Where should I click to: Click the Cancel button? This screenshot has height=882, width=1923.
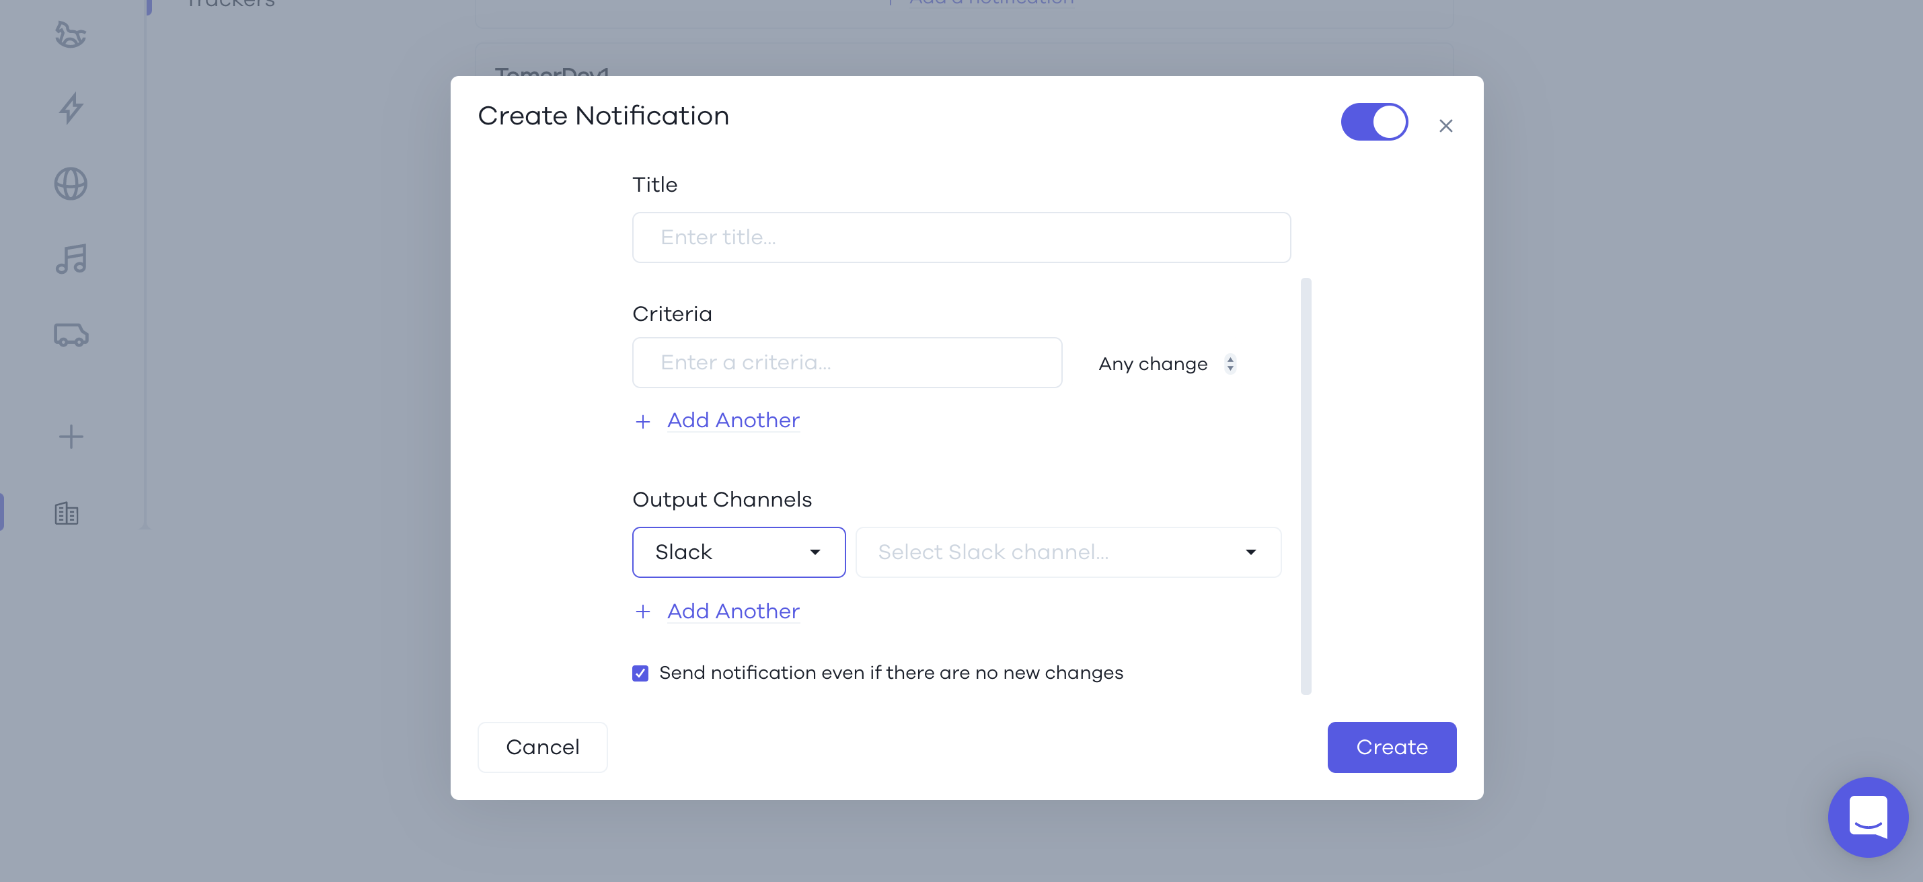tap(543, 747)
